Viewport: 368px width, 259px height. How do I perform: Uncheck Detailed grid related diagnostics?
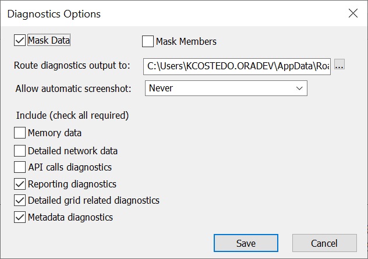[x=20, y=201]
